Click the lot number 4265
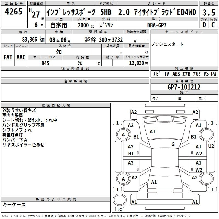 point(14,12)
